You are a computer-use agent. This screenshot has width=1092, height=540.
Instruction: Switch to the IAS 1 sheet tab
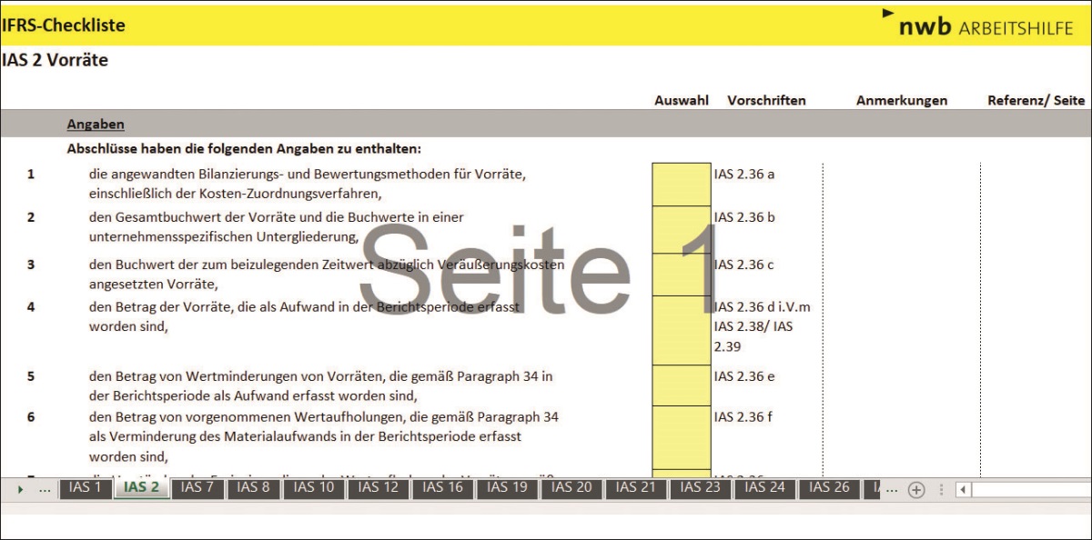[x=86, y=488]
